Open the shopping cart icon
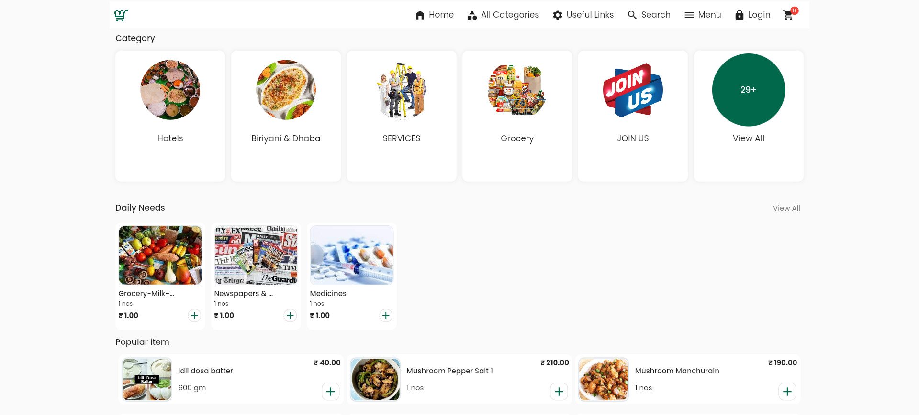Screen dimensions: 919x415 [788, 15]
